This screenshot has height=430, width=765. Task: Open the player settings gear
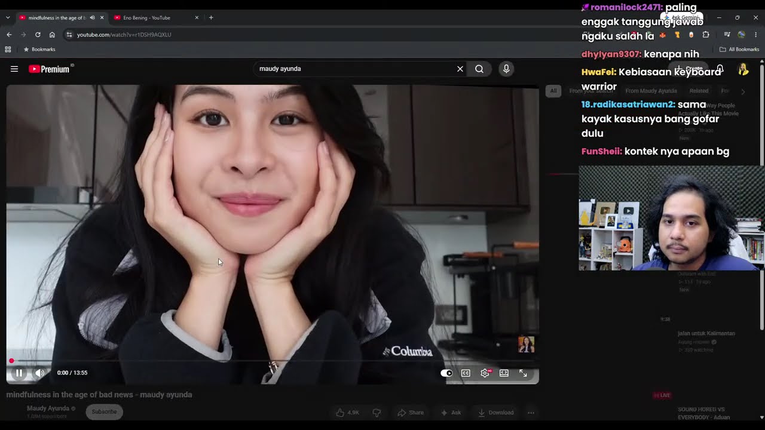pyautogui.click(x=485, y=373)
